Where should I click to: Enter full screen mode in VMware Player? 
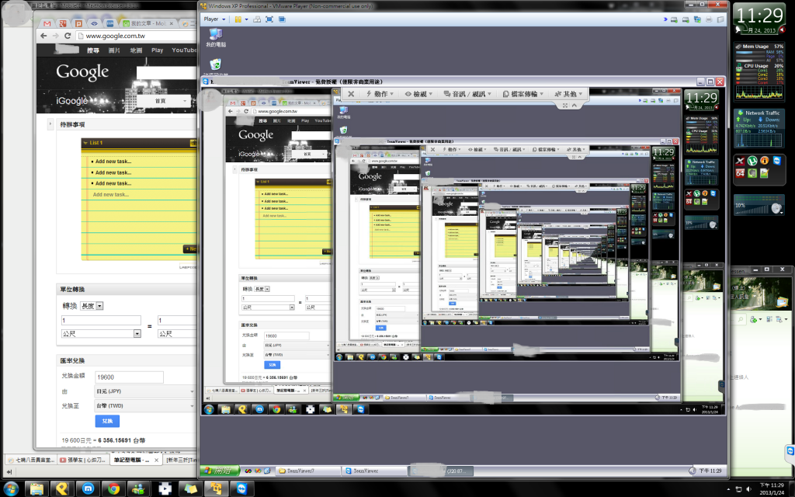[x=269, y=19]
